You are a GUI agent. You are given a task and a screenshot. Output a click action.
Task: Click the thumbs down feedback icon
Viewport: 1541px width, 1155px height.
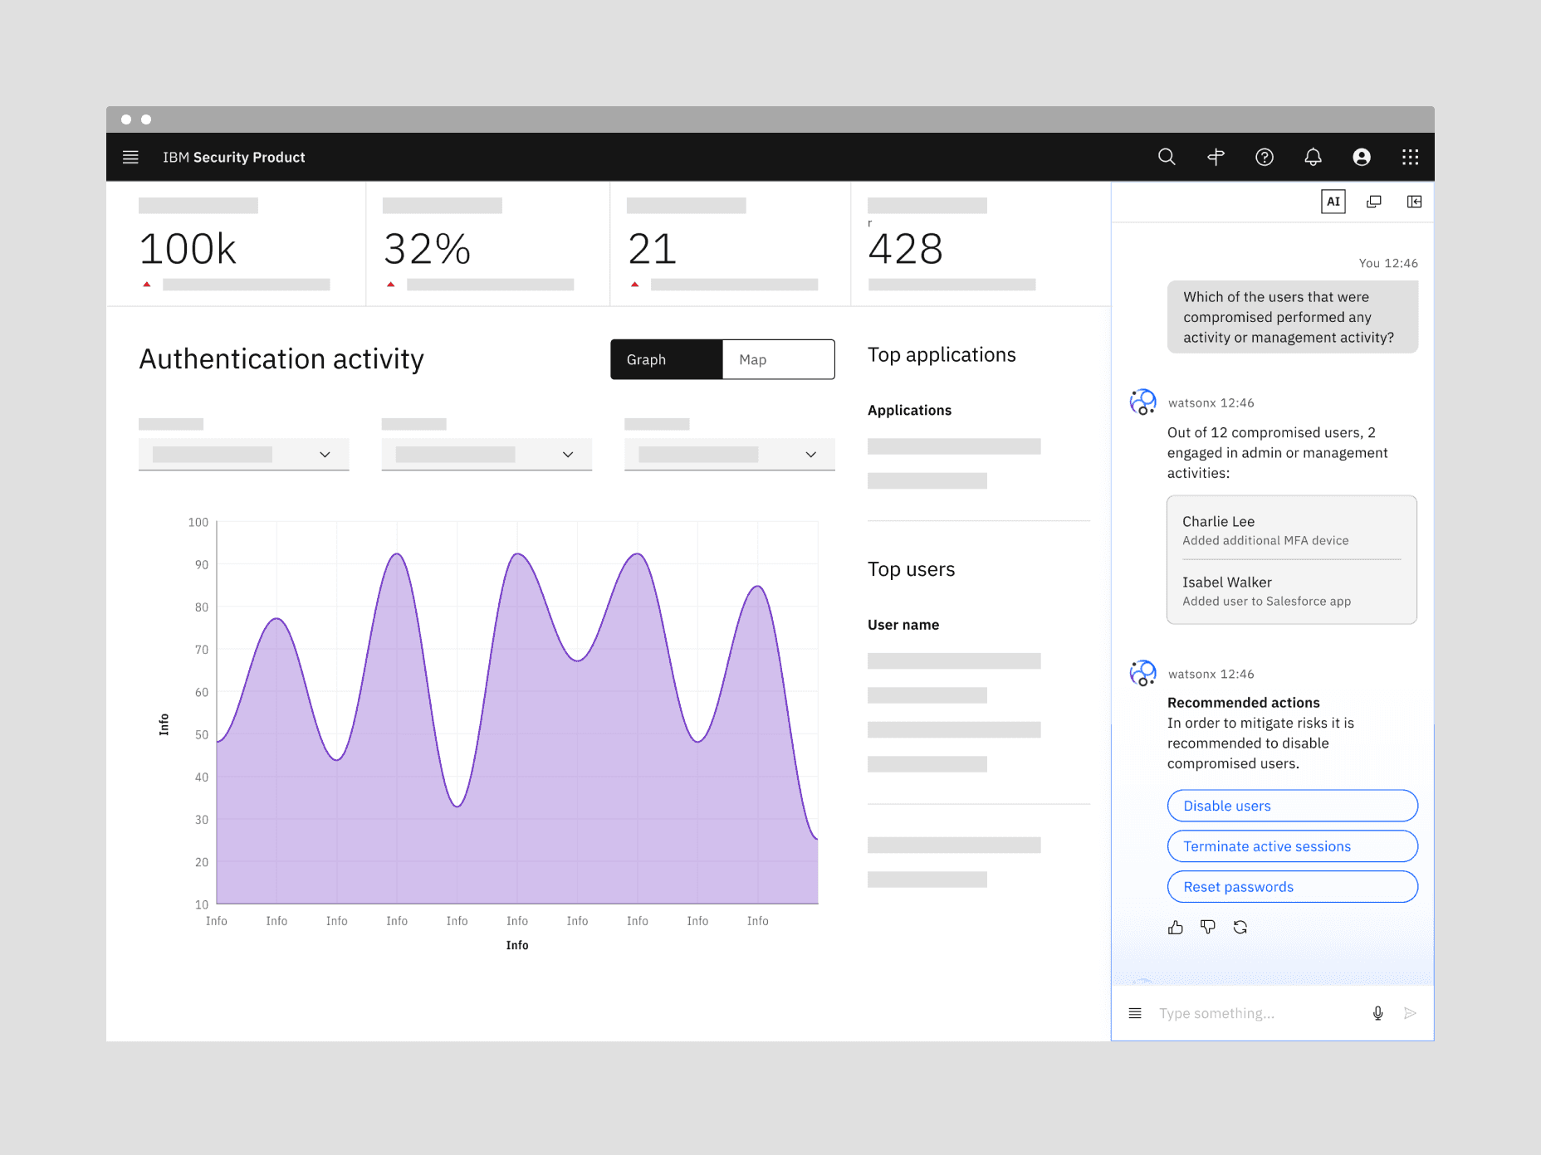(1207, 928)
